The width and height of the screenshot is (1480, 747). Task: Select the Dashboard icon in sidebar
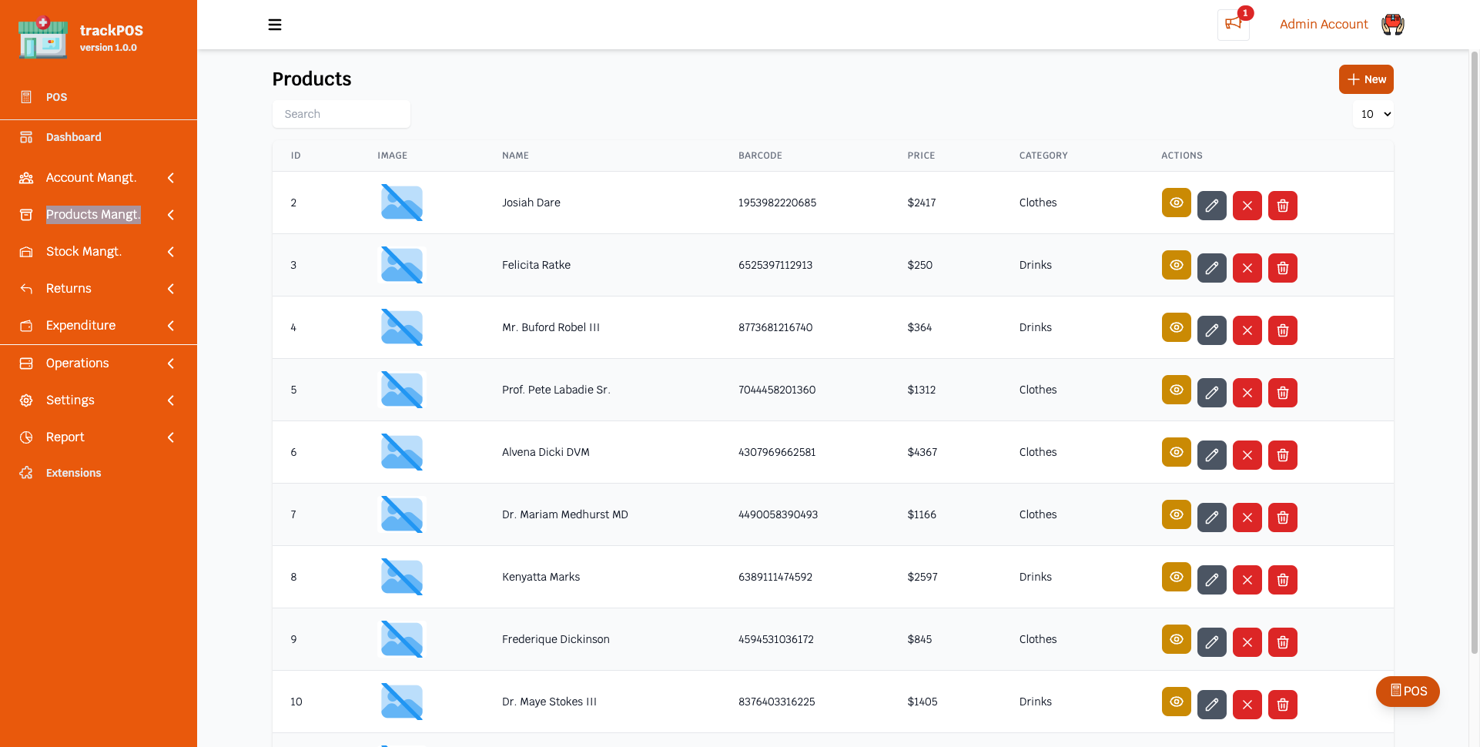pyautogui.click(x=26, y=137)
